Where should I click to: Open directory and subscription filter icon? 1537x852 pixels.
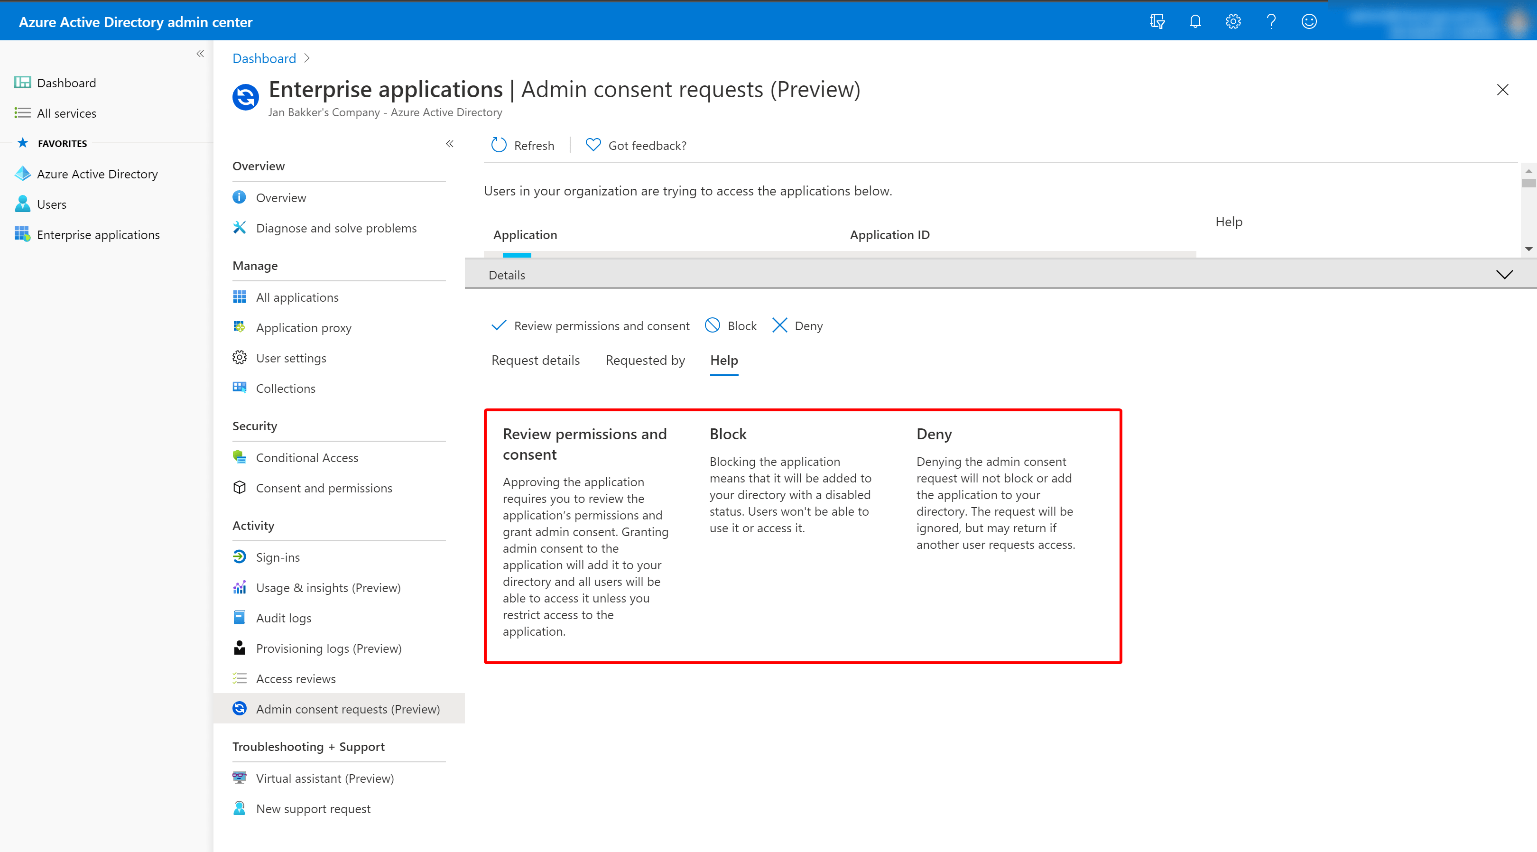[x=1157, y=22]
